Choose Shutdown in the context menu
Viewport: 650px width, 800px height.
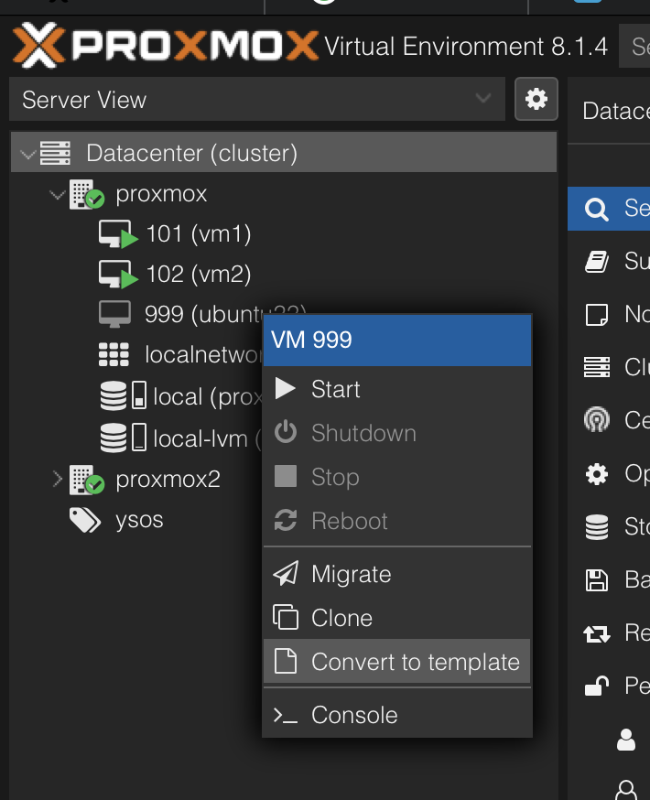397,433
